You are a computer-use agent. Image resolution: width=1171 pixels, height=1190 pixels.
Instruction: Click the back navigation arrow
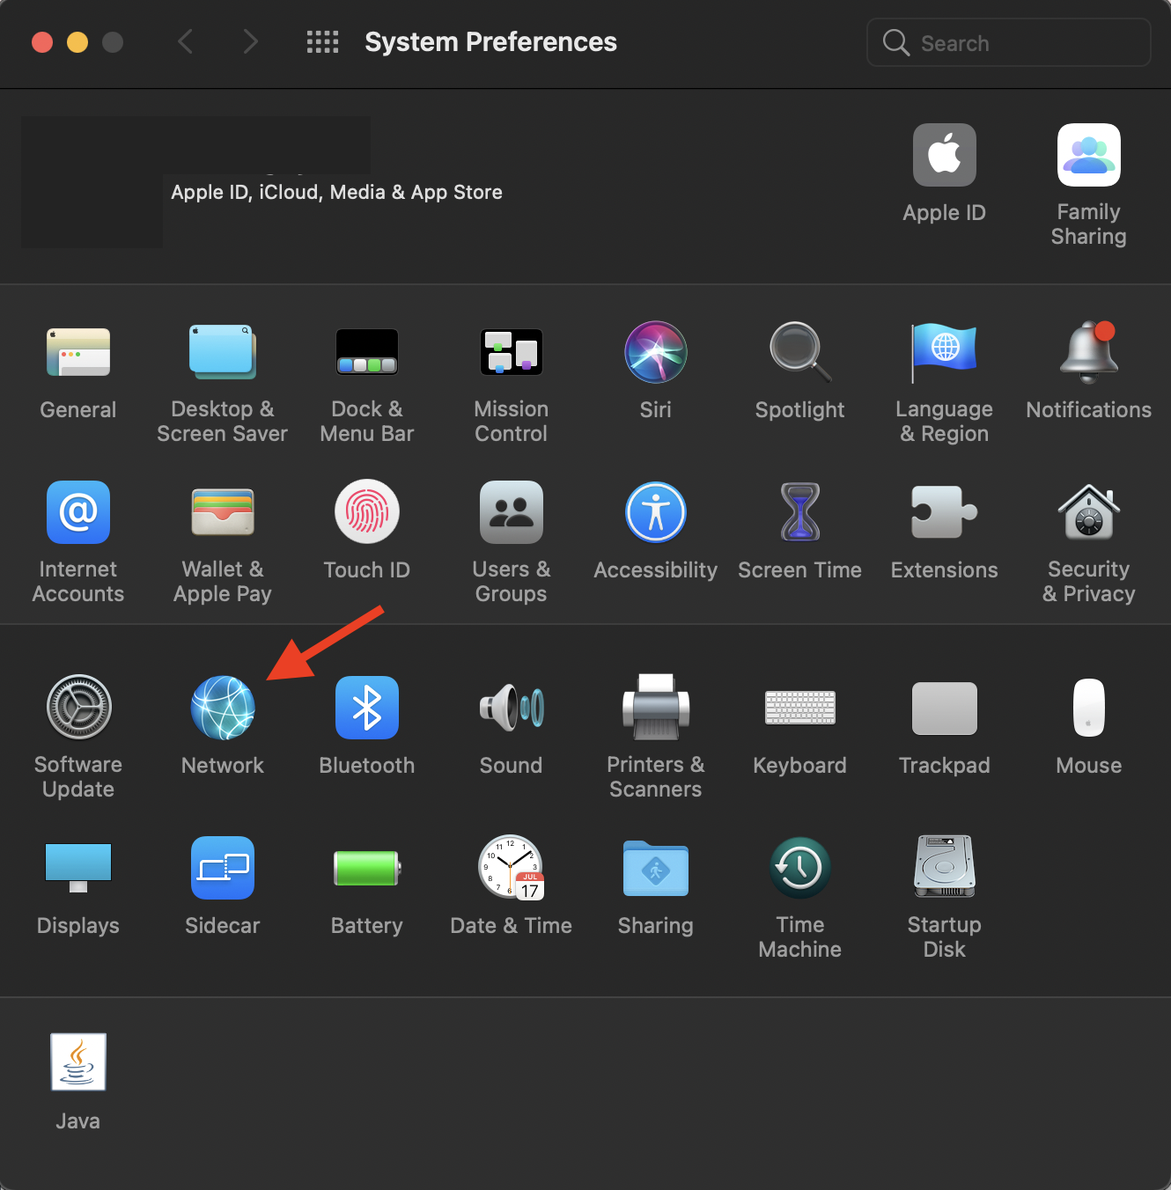tap(186, 41)
